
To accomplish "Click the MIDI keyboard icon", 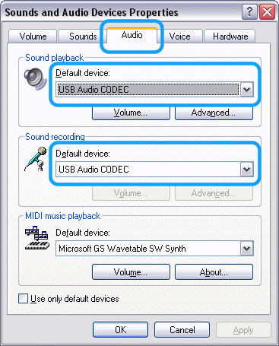I will 36,238.
